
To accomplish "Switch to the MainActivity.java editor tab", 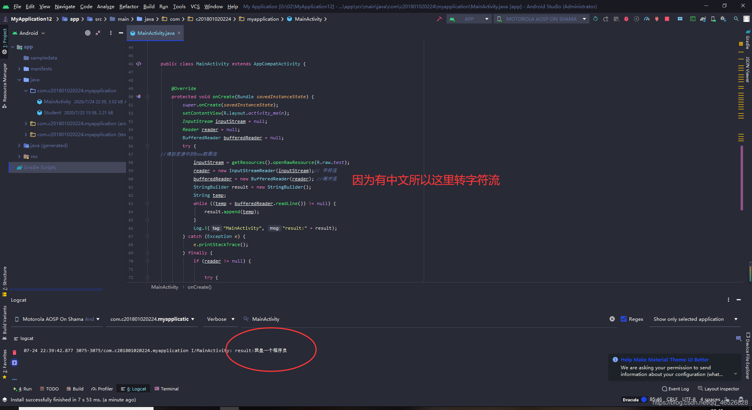I will pos(155,33).
